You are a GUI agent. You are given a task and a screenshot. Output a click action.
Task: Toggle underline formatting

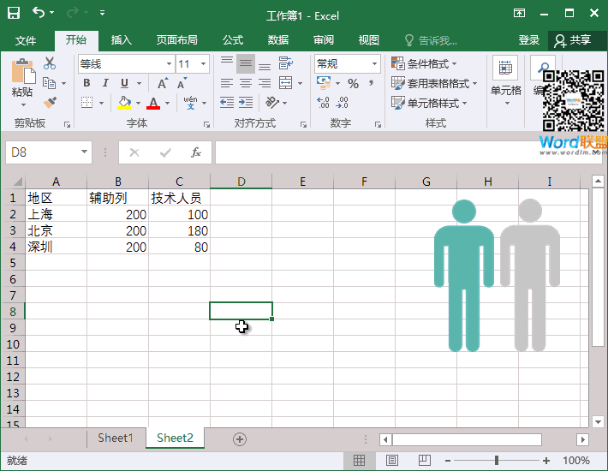(x=124, y=83)
